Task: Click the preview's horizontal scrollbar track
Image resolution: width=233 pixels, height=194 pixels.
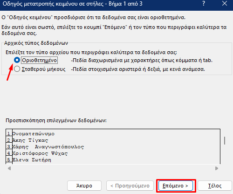Action: [x=113, y=168]
